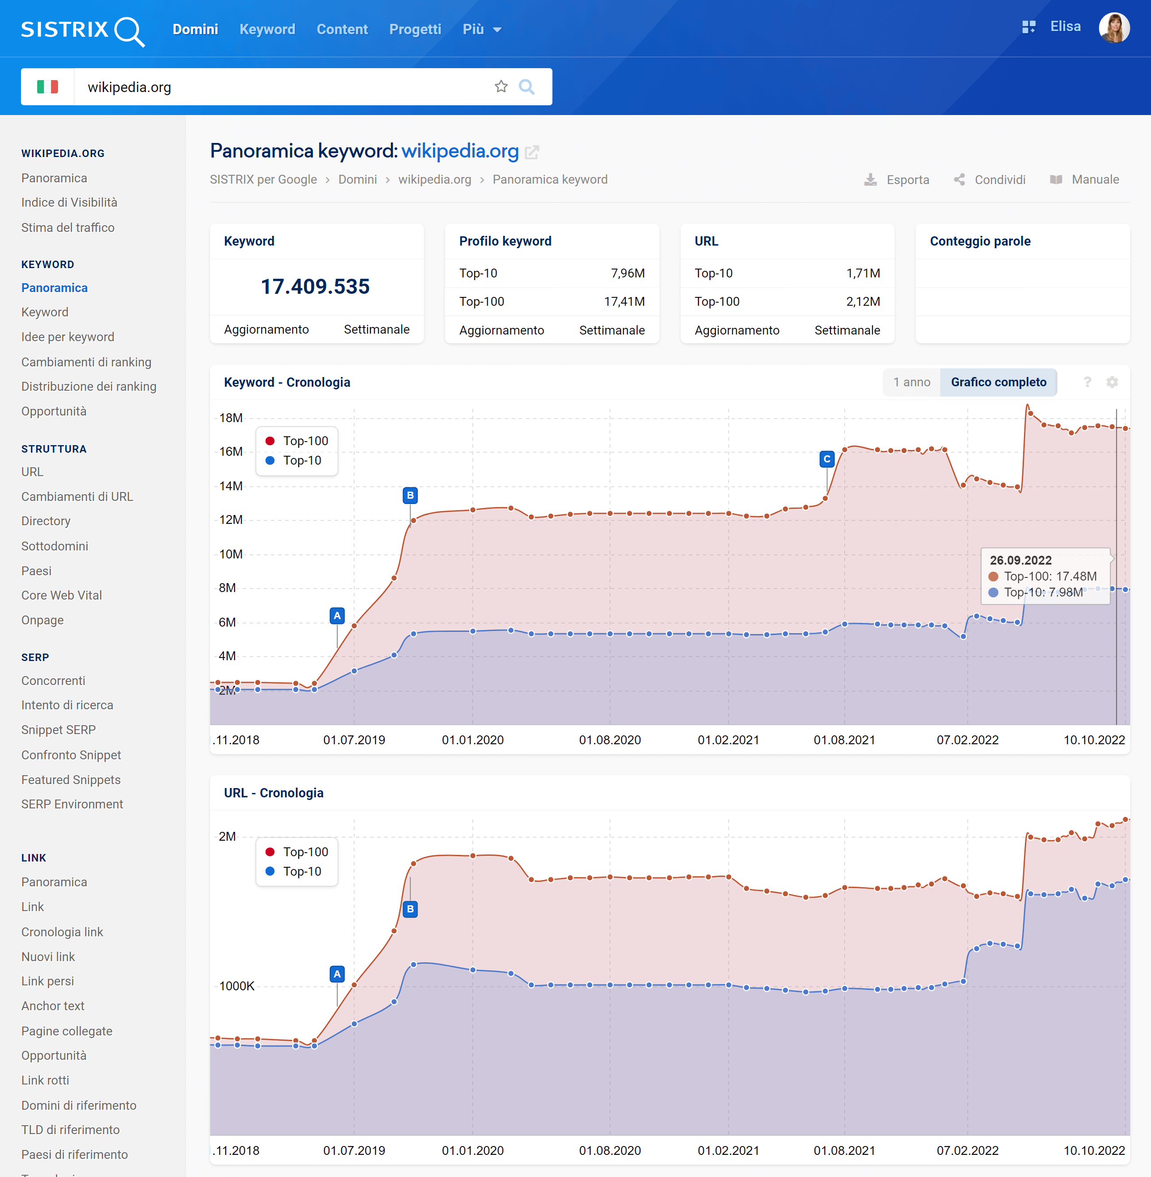
Task: Open Directory in sidebar
Action: (46, 521)
